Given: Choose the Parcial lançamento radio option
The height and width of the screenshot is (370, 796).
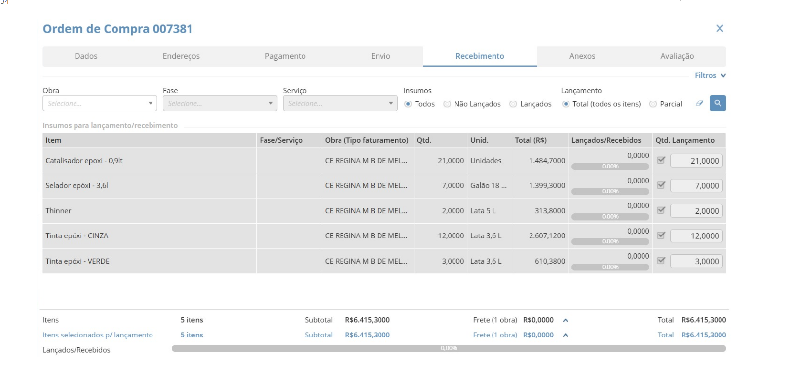Looking at the screenshot, I should pyautogui.click(x=653, y=104).
